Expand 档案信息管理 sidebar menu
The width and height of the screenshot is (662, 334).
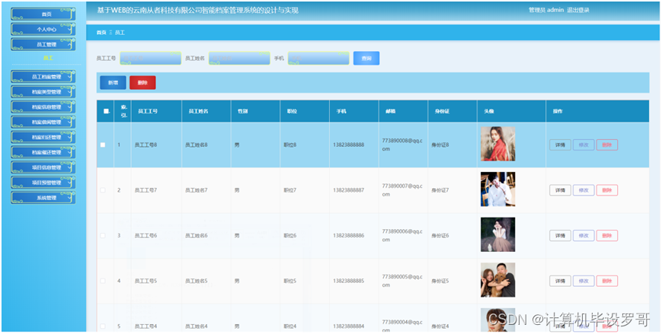43,107
